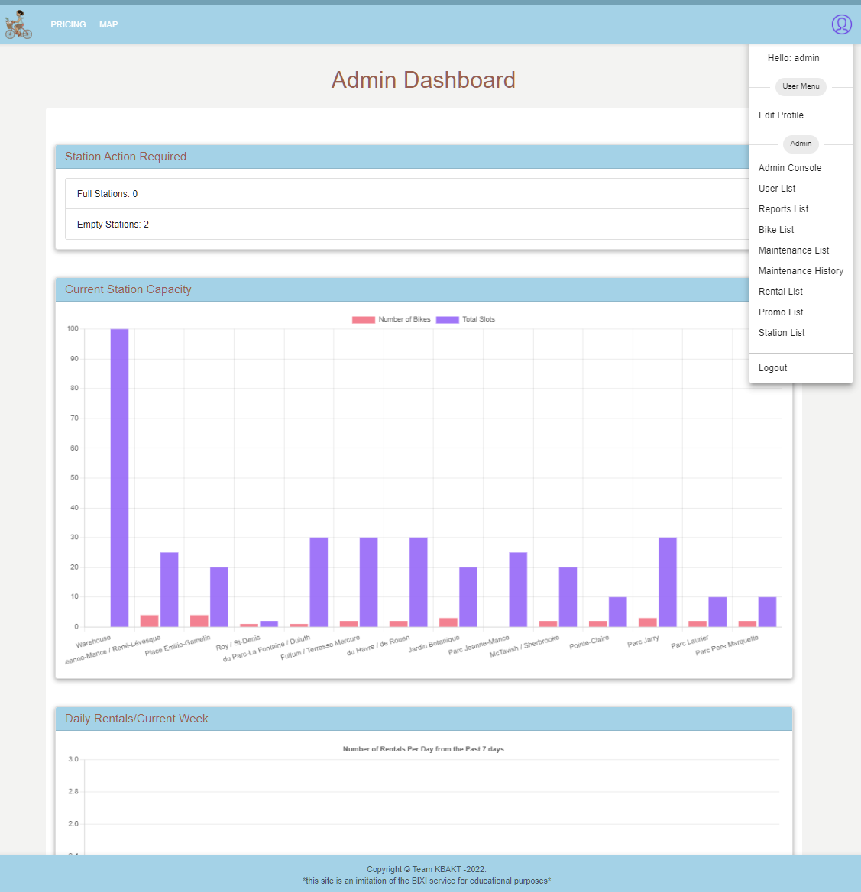Open the Bike List

(x=776, y=230)
